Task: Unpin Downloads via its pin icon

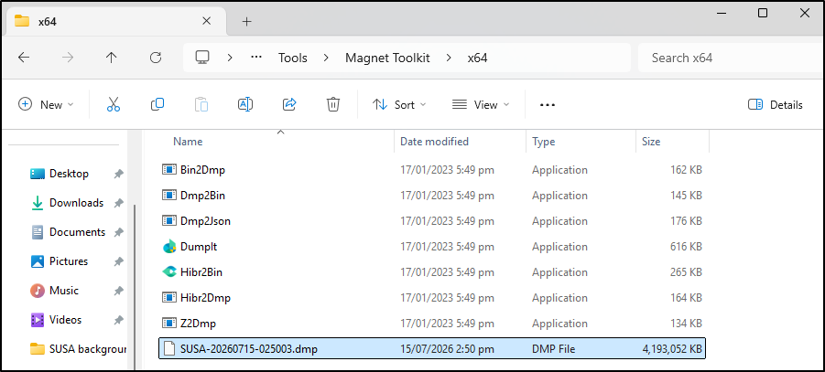Action: 119,203
